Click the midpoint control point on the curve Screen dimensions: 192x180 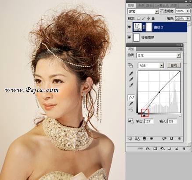click(x=159, y=92)
